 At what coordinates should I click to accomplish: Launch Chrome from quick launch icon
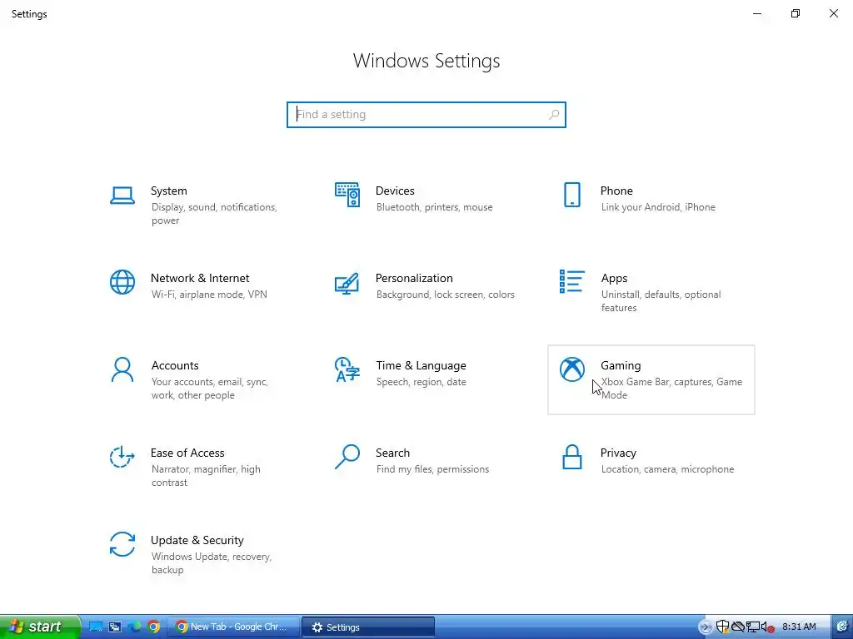[x=153, y=627]
